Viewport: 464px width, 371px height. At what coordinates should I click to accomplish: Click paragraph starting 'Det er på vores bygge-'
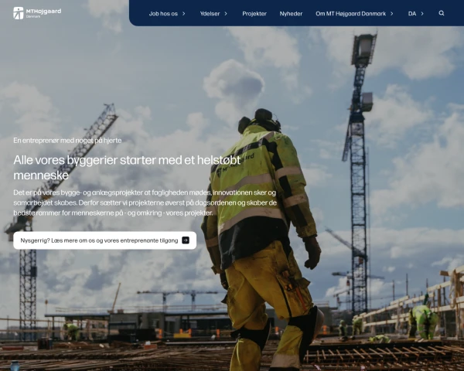tap(145, 203)
